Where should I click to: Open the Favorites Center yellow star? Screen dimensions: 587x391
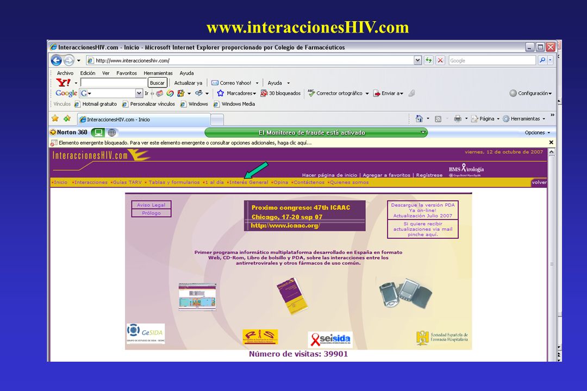click(x=55, y=118)
